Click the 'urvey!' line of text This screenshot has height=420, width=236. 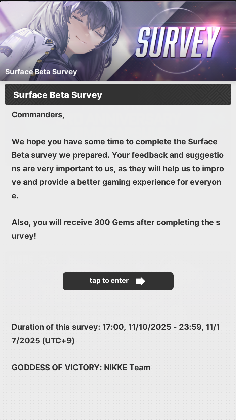(x=24, y=236)
